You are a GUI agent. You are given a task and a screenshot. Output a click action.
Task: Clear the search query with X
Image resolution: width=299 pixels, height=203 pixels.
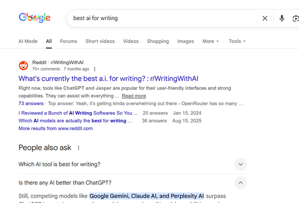pyautogui.click(x=265, y=18)
